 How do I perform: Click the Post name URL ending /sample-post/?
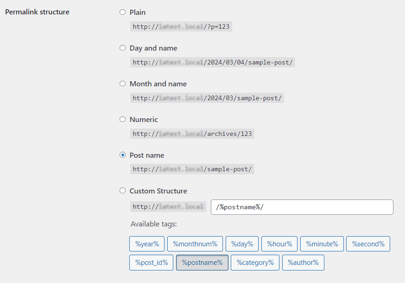(192, 169)
